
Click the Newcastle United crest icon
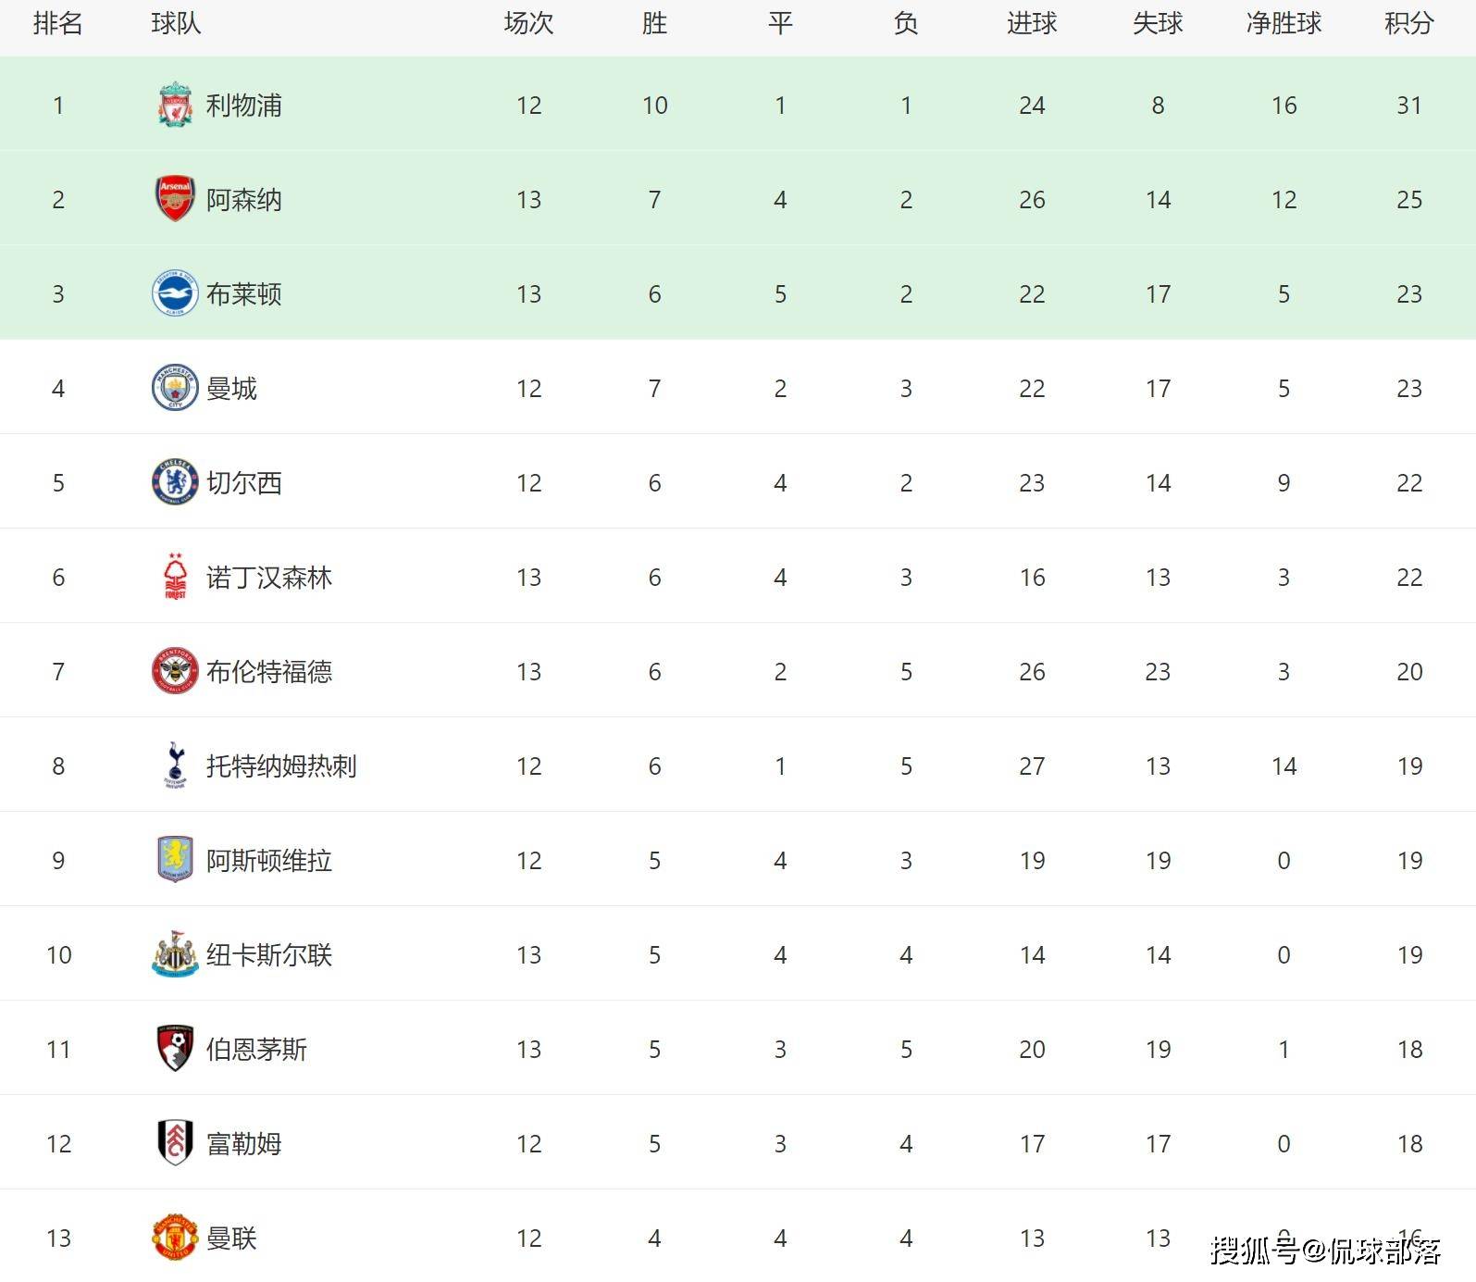pyautogui.click(x=175, y=954)
